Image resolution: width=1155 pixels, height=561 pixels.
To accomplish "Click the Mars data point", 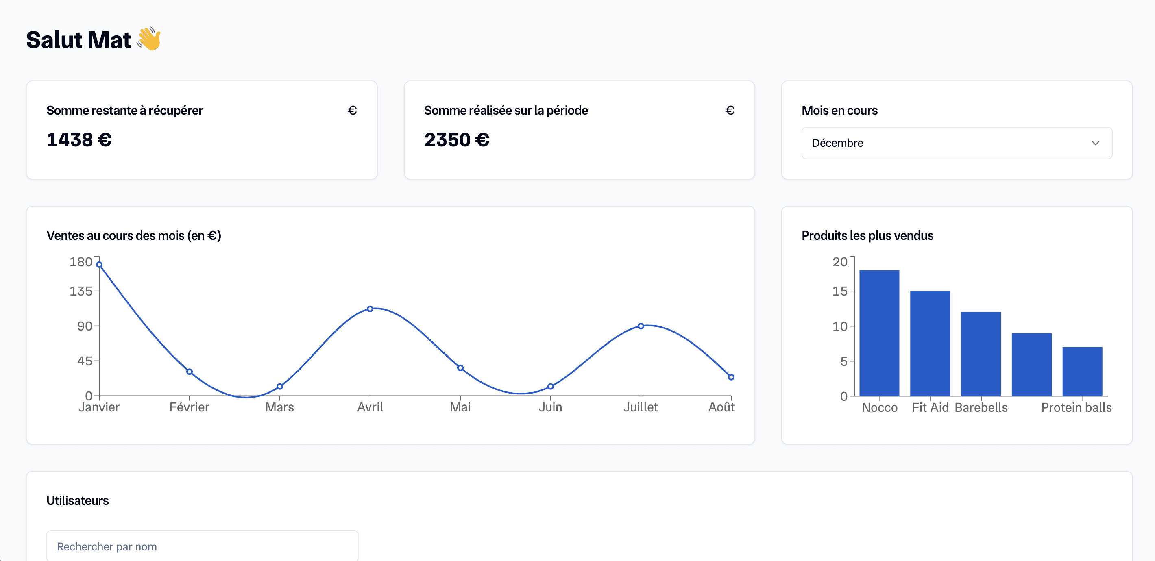I will pos(280,386).
